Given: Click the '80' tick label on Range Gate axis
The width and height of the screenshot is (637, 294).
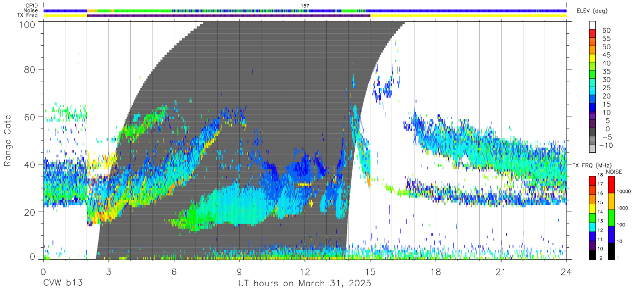Looking at the screenshot, I should [x=31, y=69].
